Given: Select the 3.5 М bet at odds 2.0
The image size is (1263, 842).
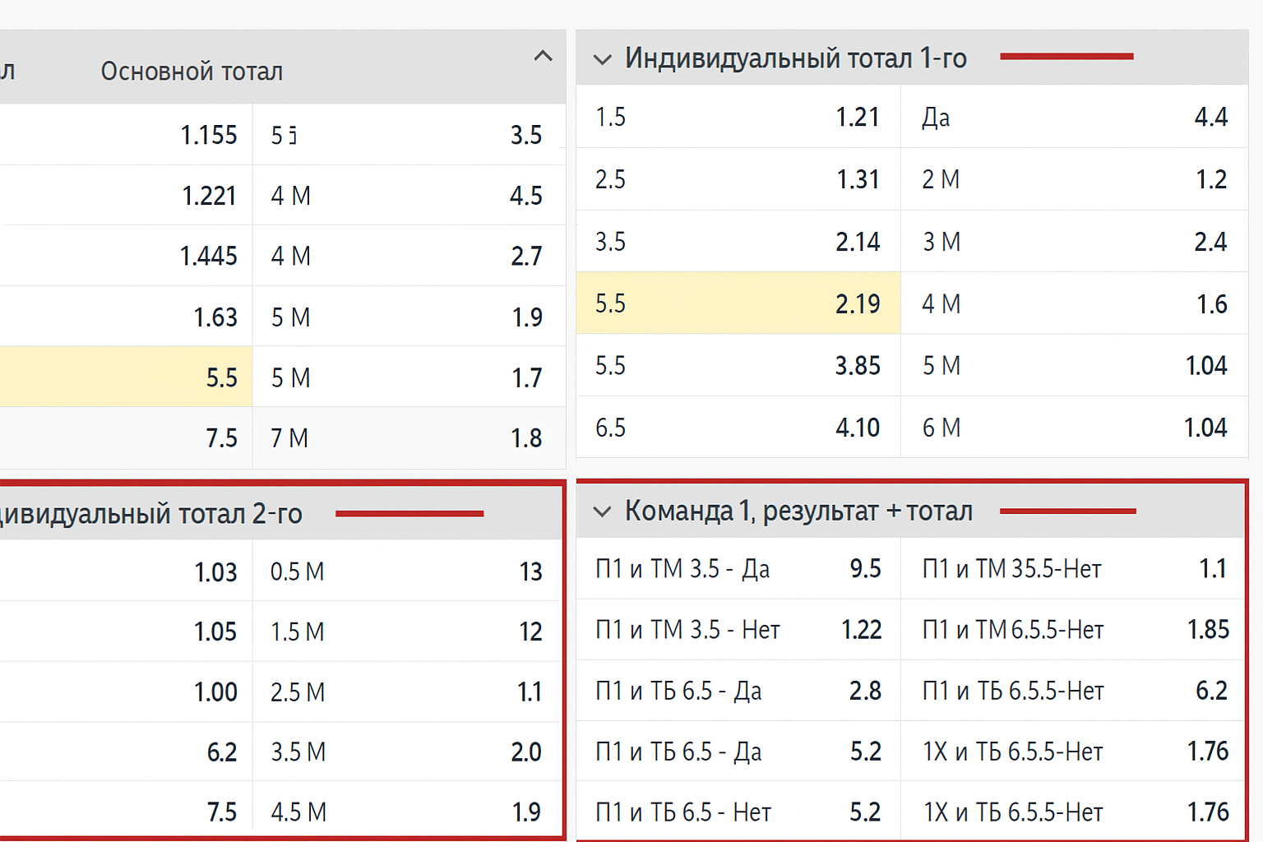Looking at the screenshot, I should (x=407, y=752).
